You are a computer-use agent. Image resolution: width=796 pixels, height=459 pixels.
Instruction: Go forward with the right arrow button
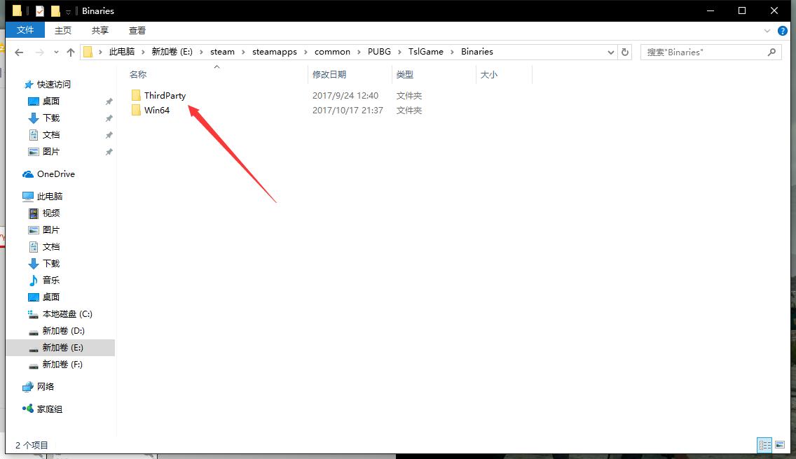40,52
